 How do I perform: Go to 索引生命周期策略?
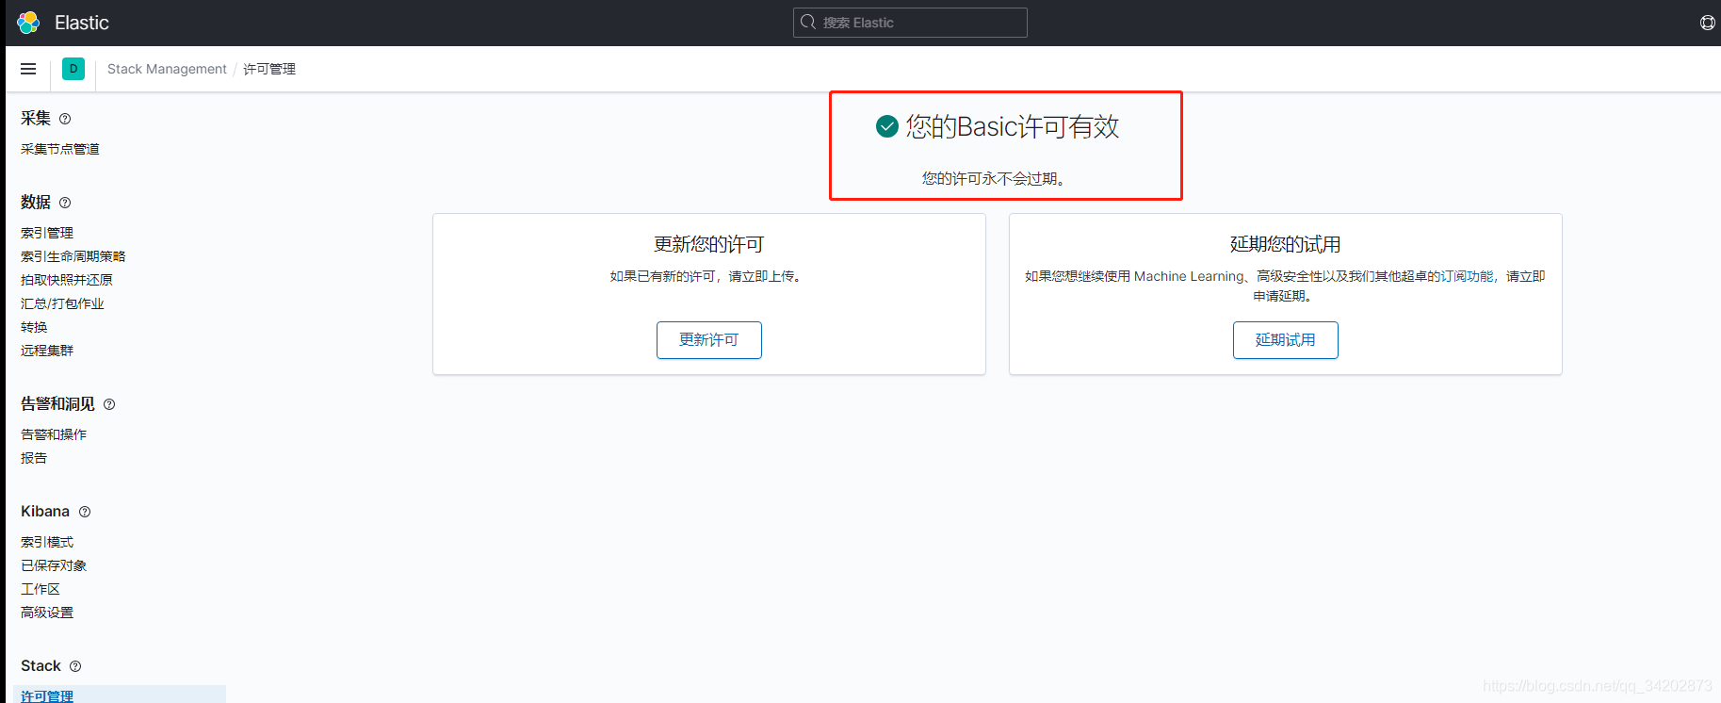click(73, 256)
